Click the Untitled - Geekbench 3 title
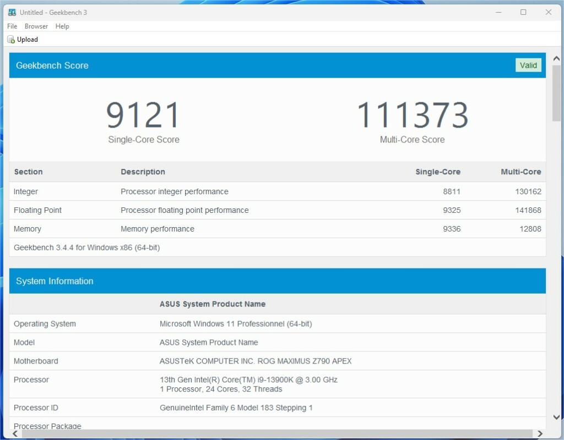This screenshot has width=564, height=440. click(x=53, y=12)
